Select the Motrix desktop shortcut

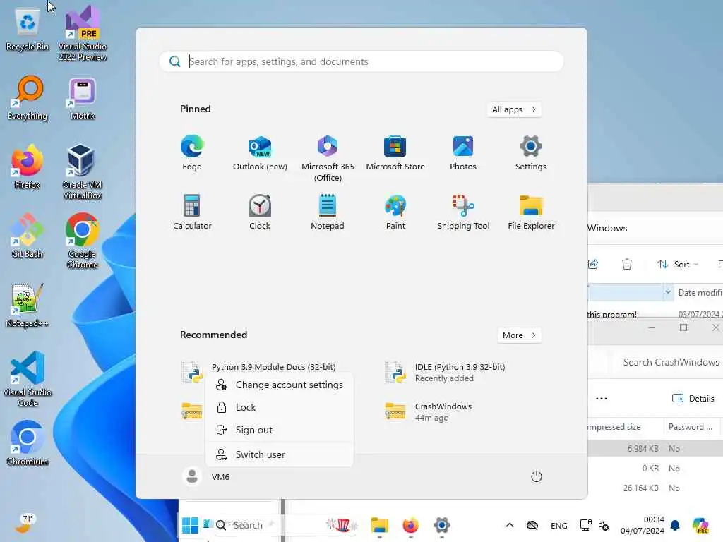point(83,98)
